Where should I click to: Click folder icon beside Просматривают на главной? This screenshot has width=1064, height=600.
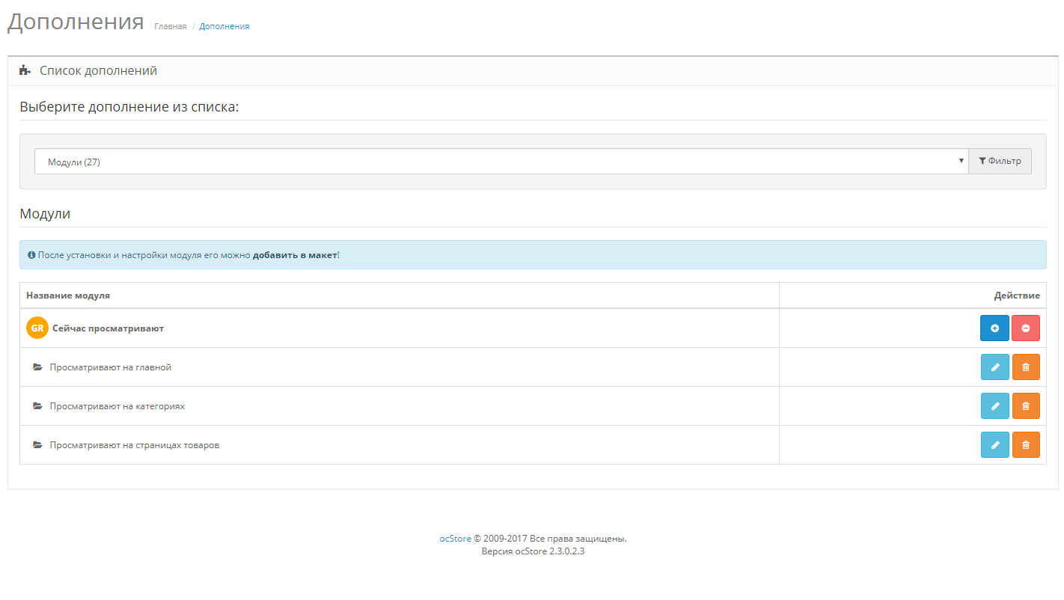tap(37, 367)
